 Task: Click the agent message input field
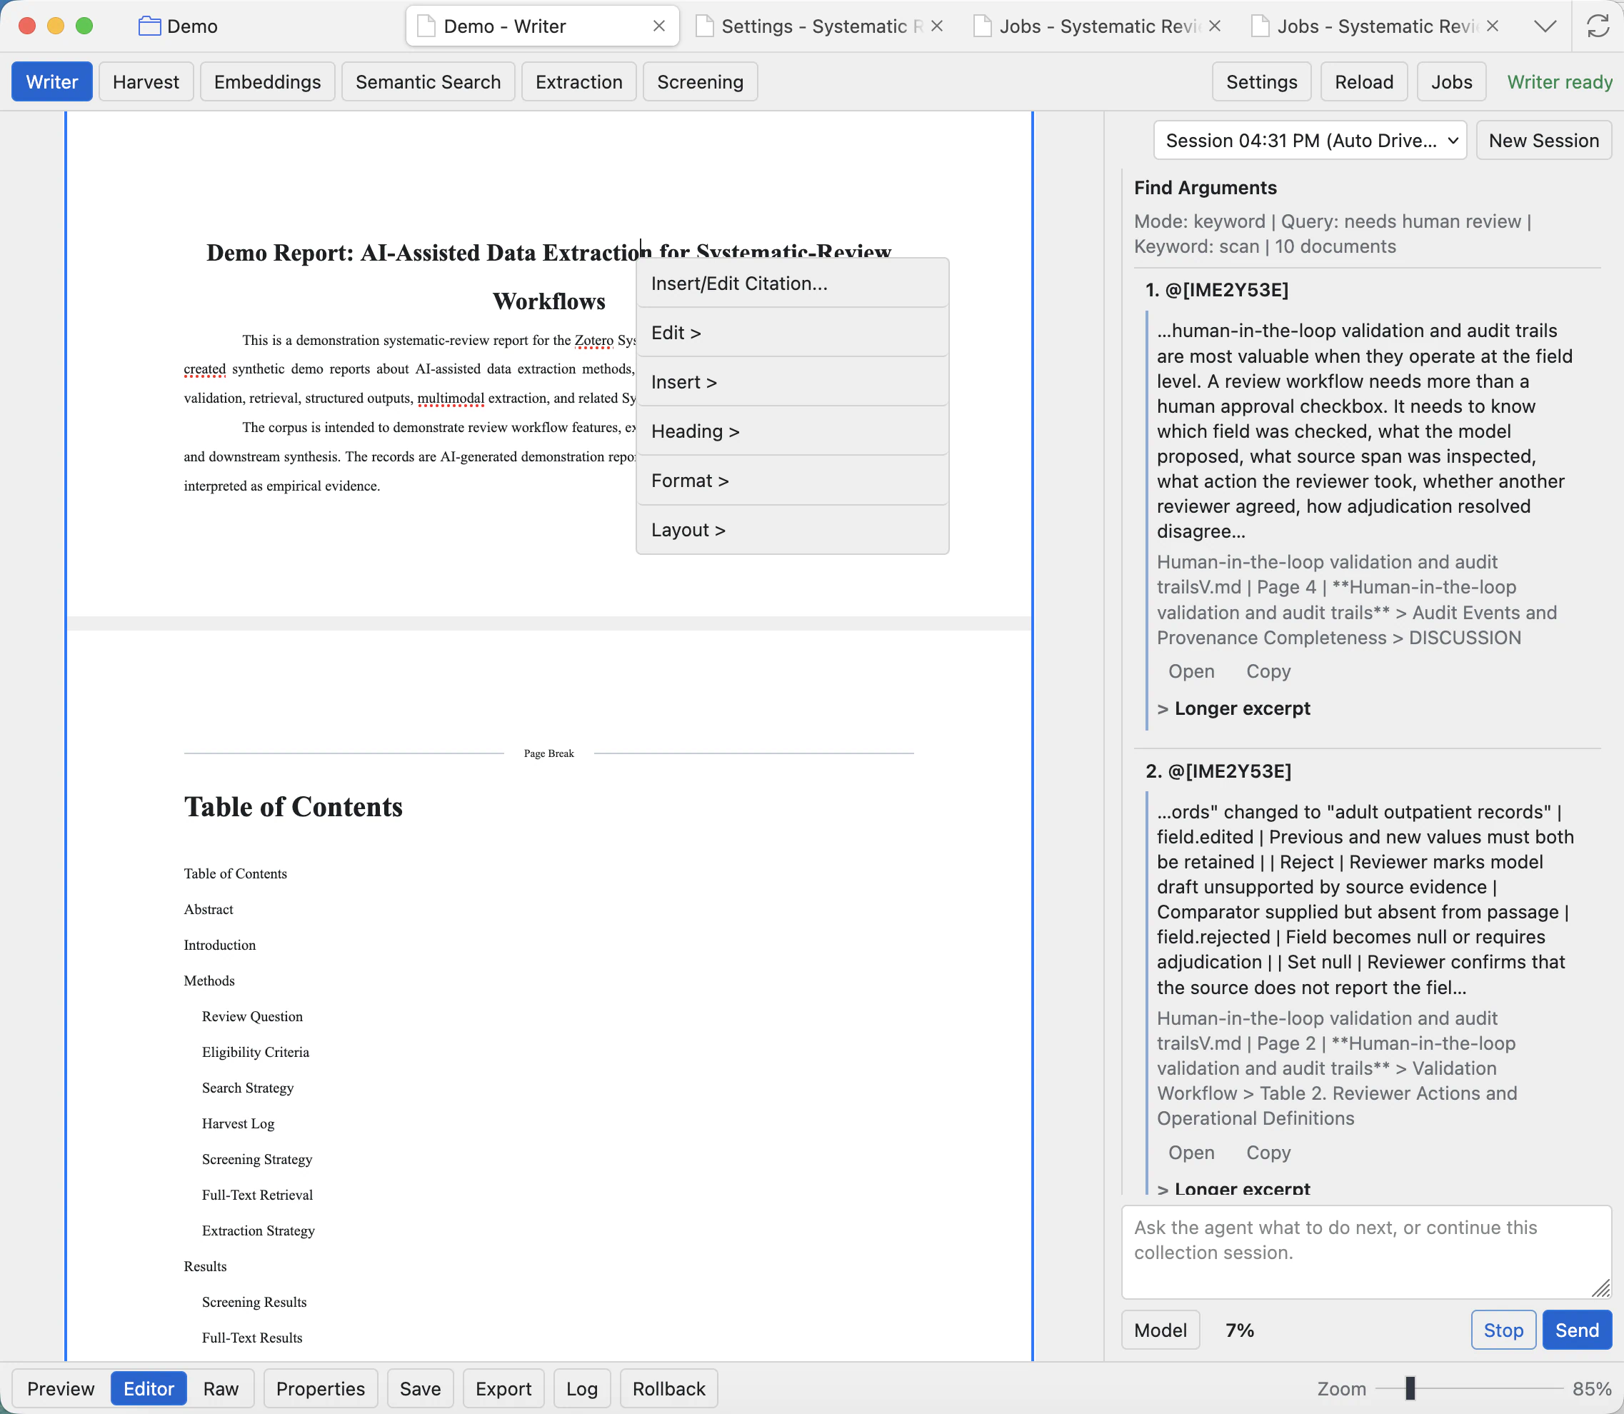tap(1366, 1252)
